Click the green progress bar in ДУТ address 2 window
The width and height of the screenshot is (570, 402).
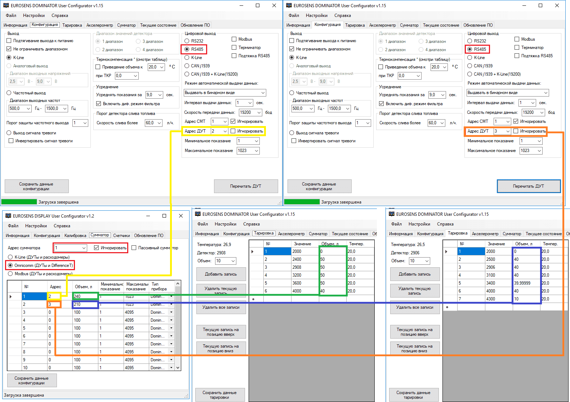tap(19, 202)
